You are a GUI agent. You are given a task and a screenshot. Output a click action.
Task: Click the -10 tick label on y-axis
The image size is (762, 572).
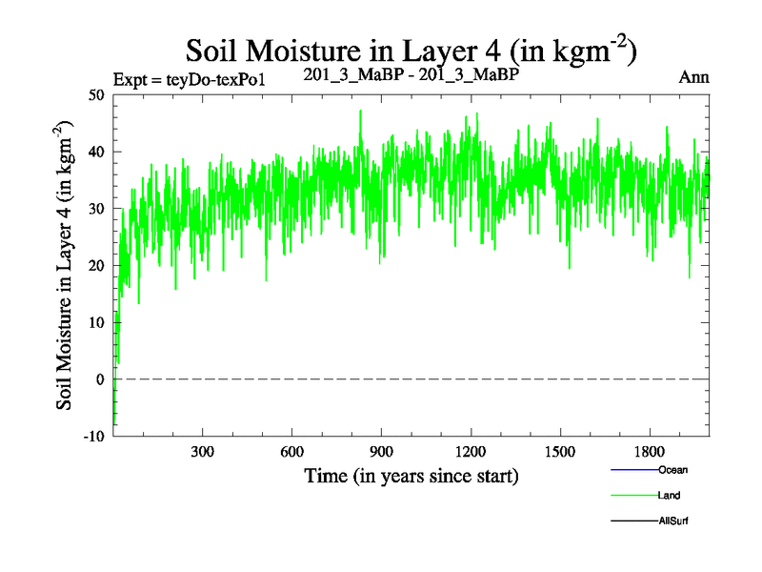pos(93,437)
